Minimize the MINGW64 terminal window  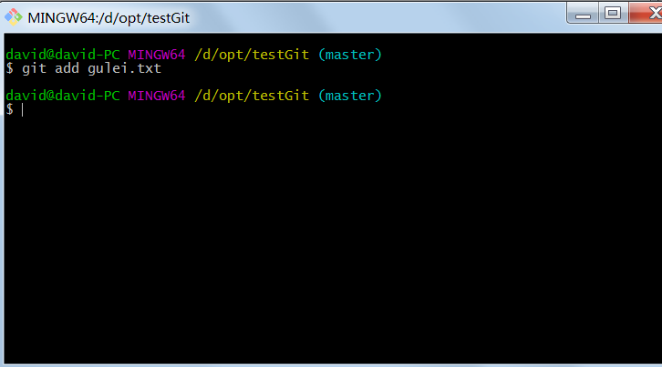click(x=582, y=13)
